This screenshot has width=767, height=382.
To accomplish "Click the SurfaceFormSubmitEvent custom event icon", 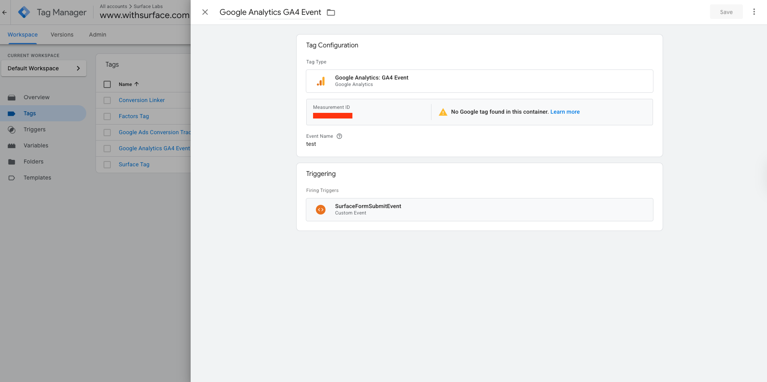I will [x=321, y=209].
